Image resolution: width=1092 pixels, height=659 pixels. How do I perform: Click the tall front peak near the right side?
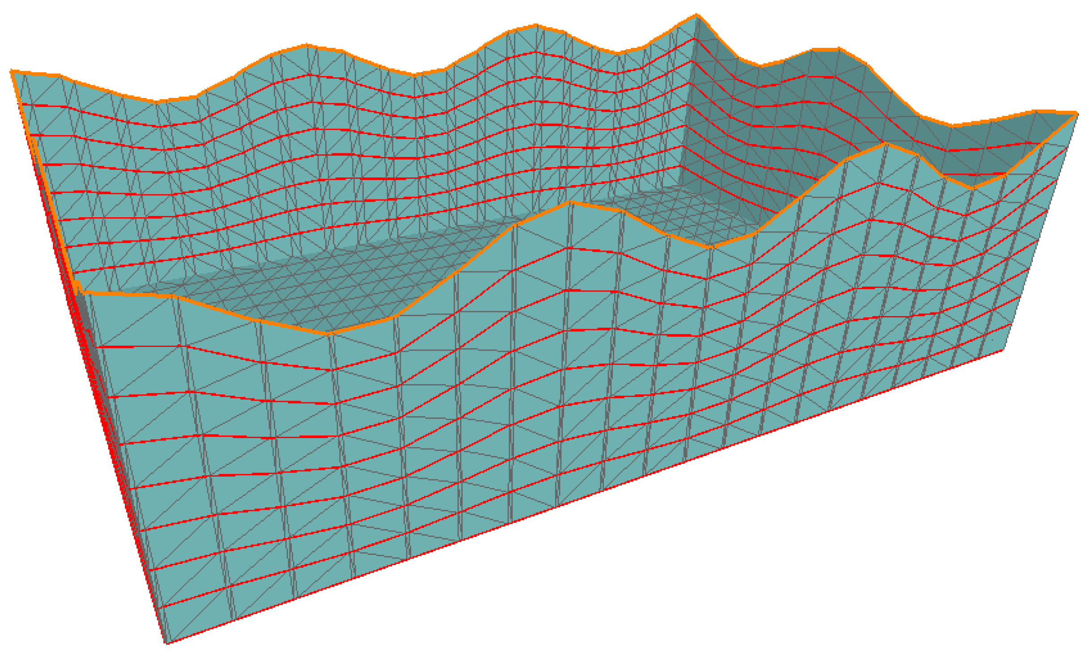tap(885, 144)
